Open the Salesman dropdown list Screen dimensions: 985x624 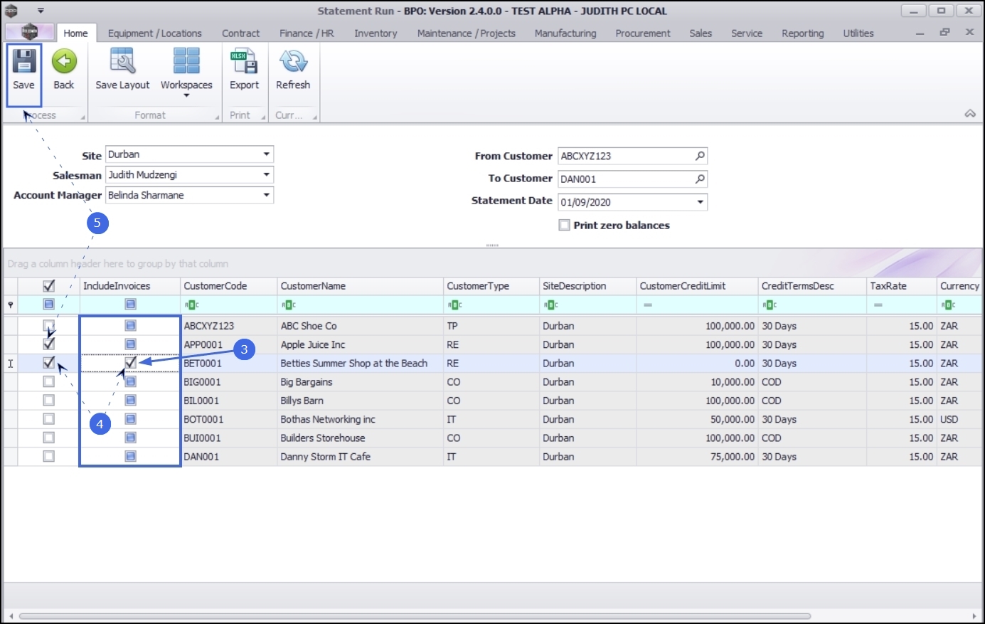click(267, 174)
